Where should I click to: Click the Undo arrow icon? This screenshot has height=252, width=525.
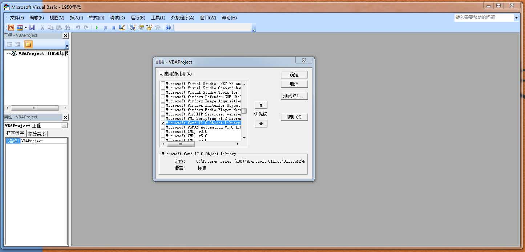tap(78, 28)
